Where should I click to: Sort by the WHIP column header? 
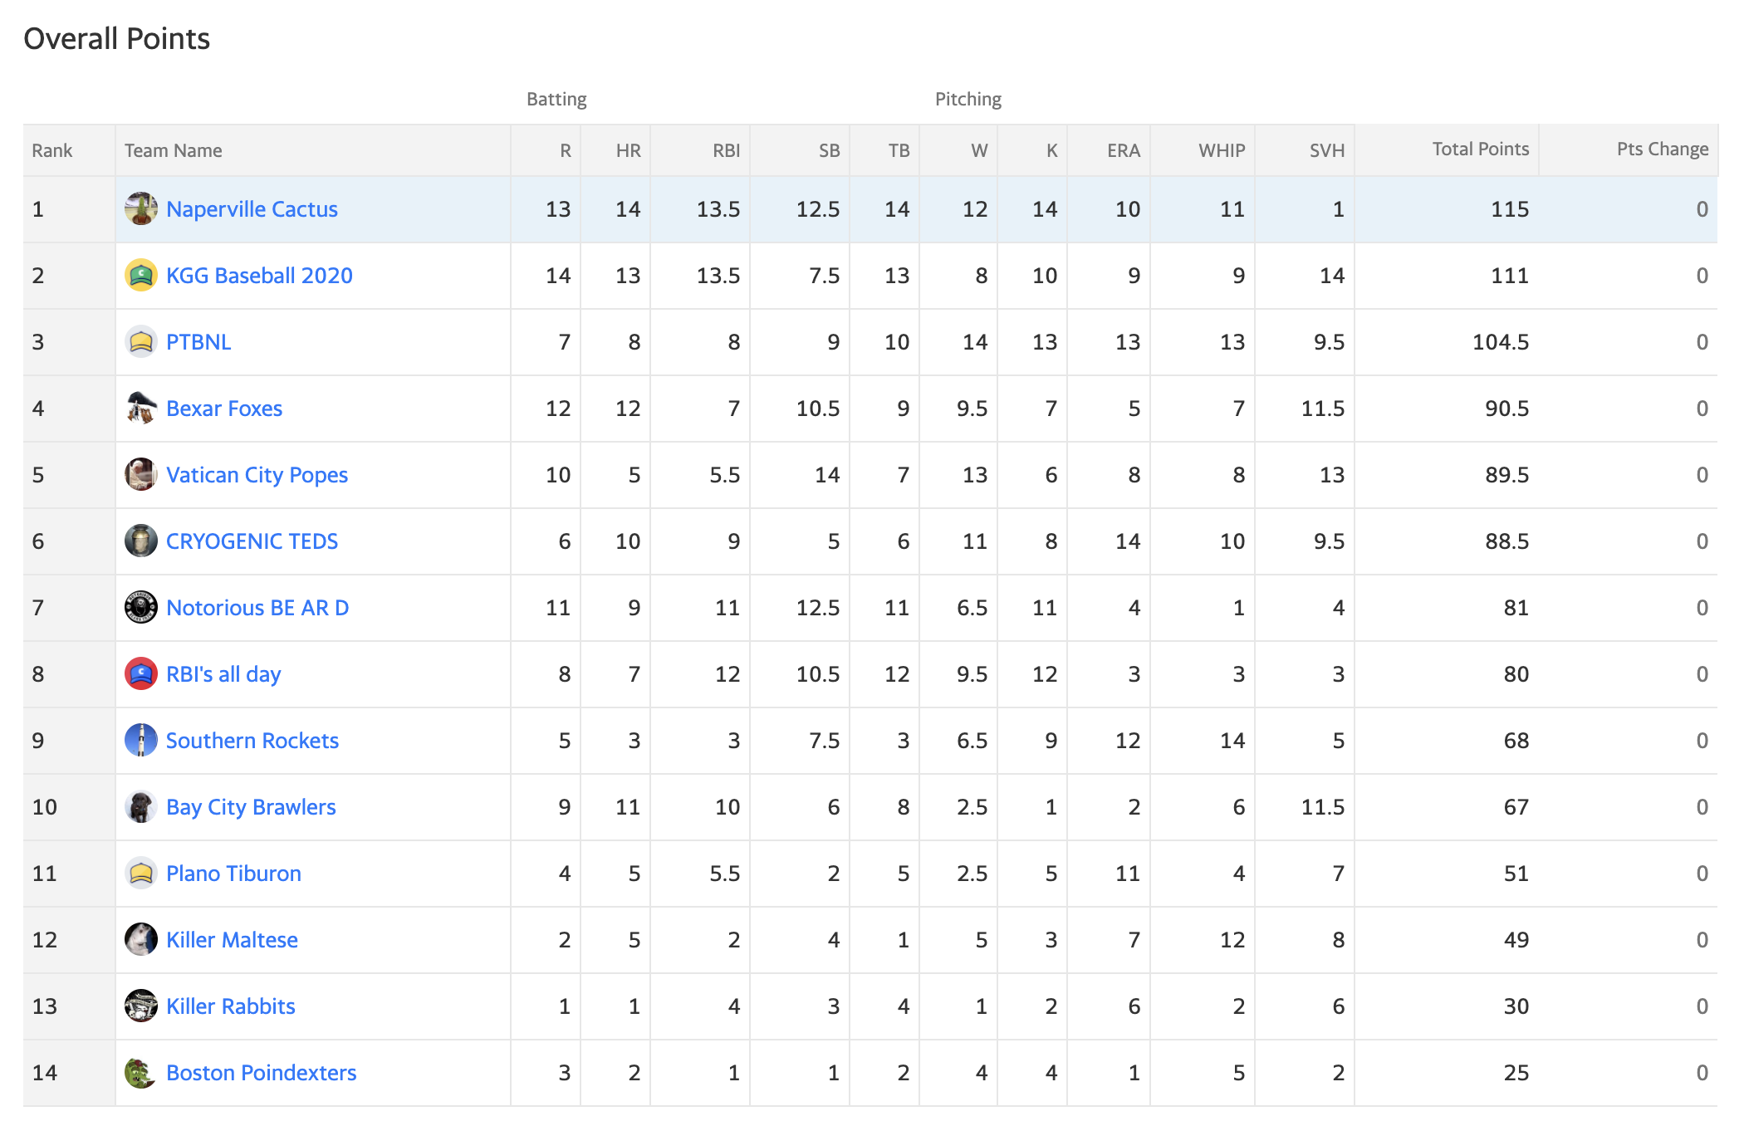1221,150
